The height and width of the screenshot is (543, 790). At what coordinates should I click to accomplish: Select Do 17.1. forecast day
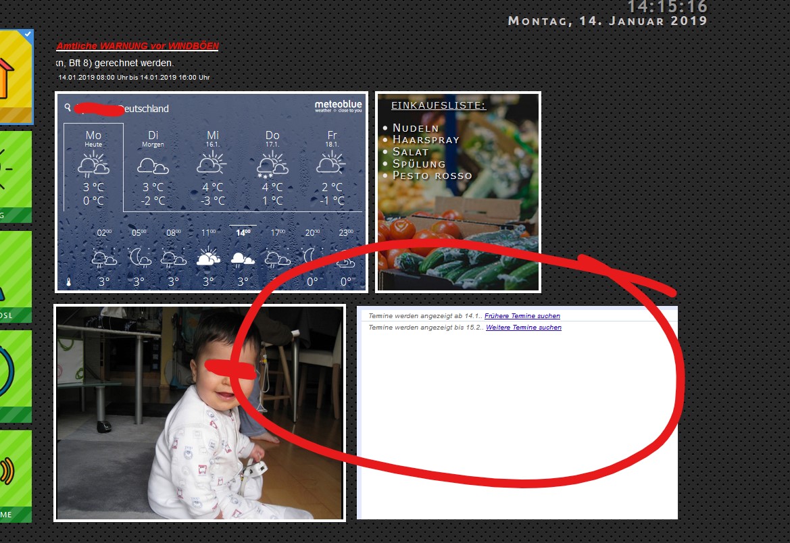(x=272, y=167)
